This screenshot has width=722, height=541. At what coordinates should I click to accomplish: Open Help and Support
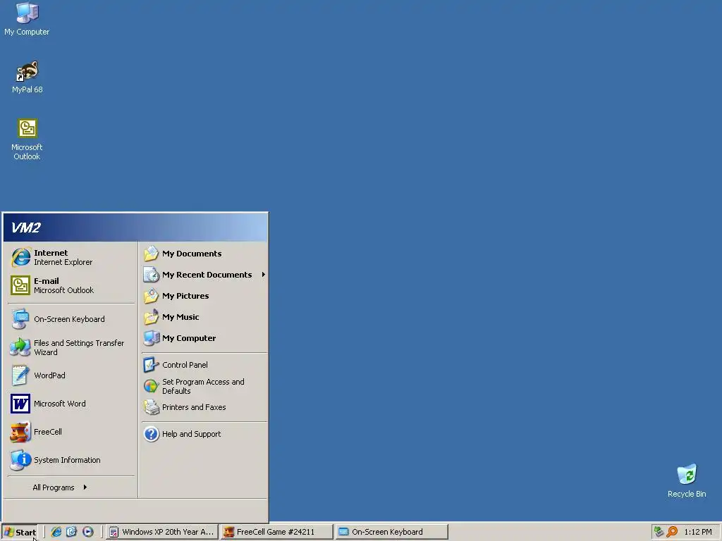click(x=204, y=434)
